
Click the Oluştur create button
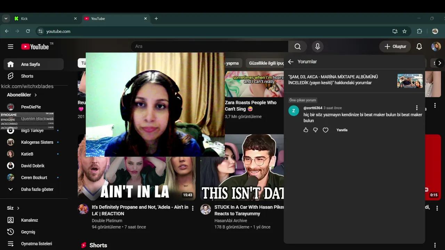pos(395,47)
